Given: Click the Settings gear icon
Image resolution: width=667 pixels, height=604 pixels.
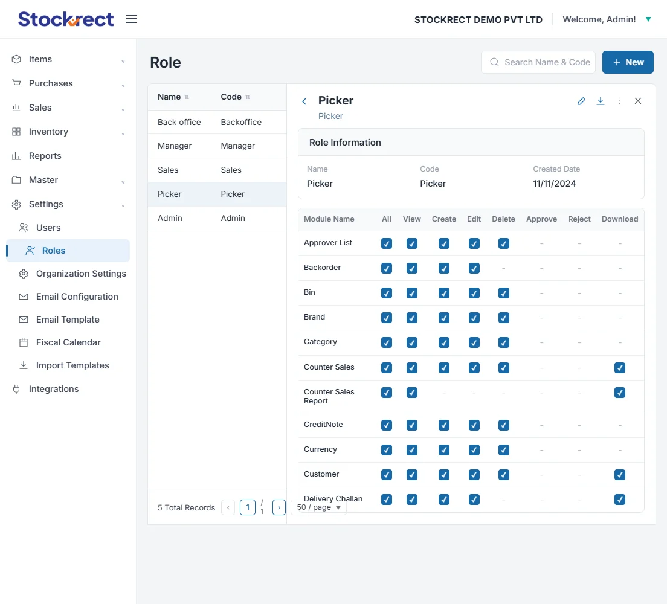Looking at the screenshot, I should [x=16, y=204].
